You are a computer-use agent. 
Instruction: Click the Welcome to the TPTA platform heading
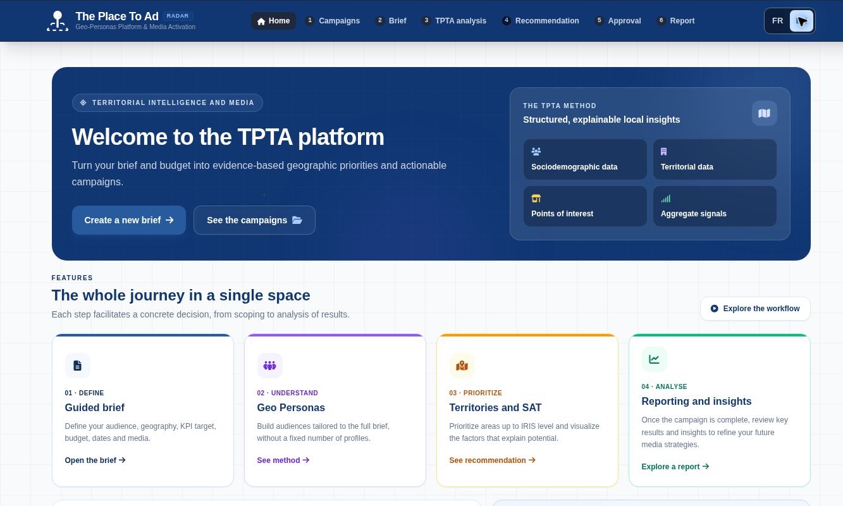click(228, 137)
